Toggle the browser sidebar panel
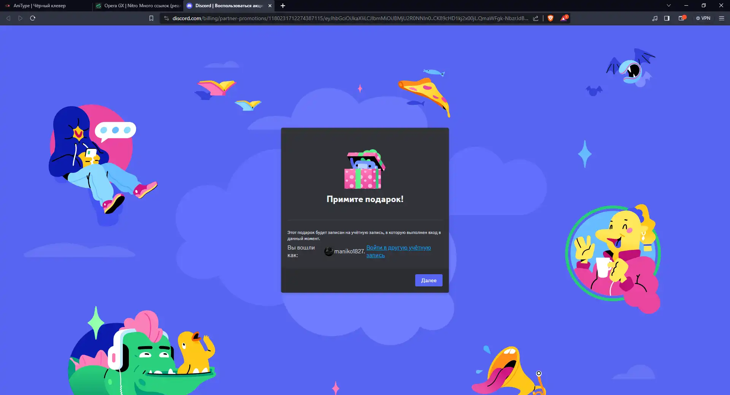 click(667, 18)
